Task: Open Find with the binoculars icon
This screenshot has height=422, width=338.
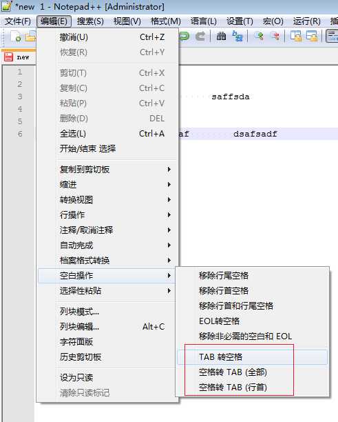Action: 221,36
